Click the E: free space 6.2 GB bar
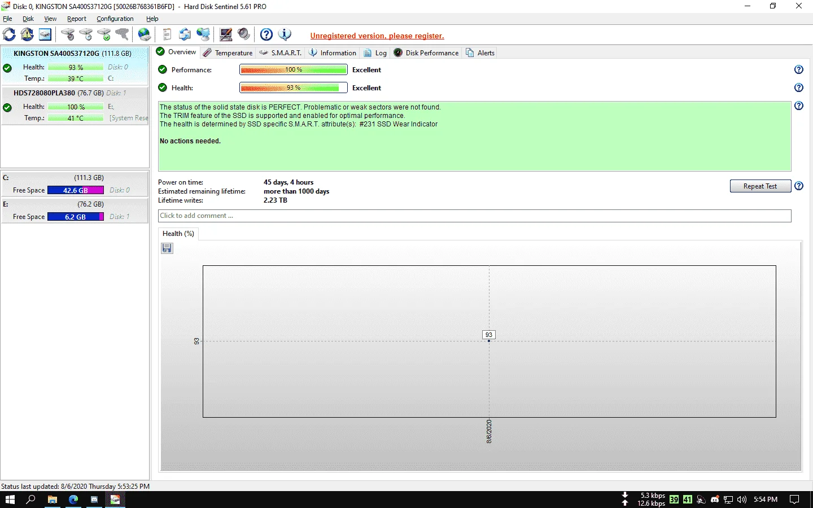The image size is (813, 508). pos(76,217)
